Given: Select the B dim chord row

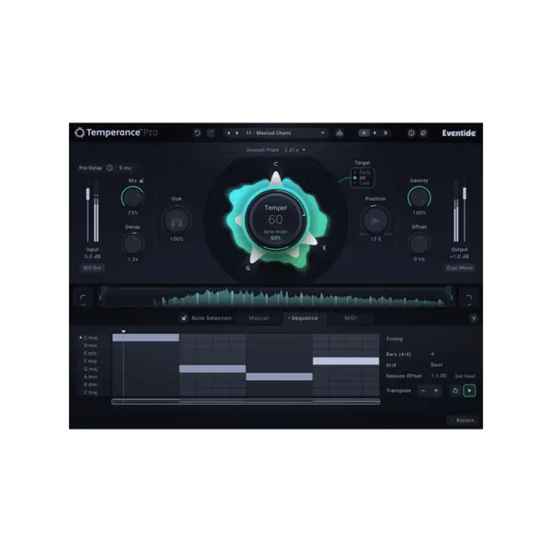Looking at the screenshot, I should (90, 385).
